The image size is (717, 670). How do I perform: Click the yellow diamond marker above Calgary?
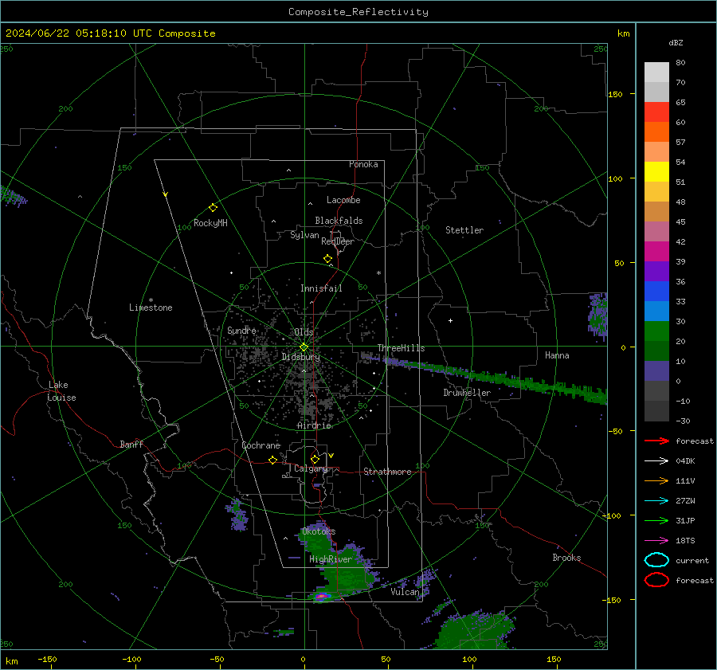(x=315, y=459)
